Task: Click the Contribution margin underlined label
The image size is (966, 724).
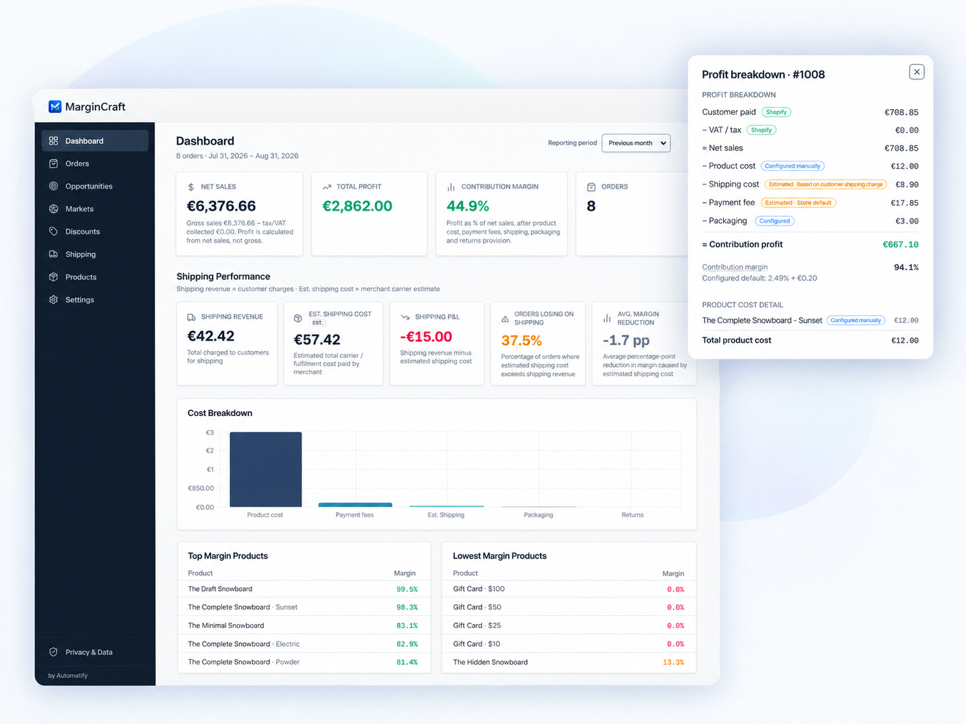Action: 735,267
